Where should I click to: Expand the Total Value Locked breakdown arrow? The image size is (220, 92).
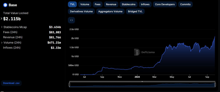tap(2, 19)
